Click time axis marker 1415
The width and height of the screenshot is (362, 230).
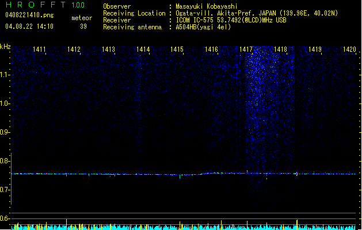pyautogui.click(x=177, y=49)
